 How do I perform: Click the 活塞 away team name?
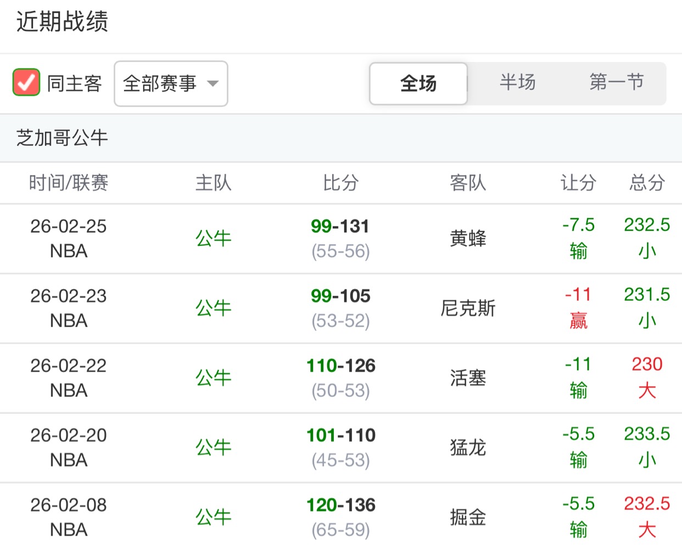468,378
